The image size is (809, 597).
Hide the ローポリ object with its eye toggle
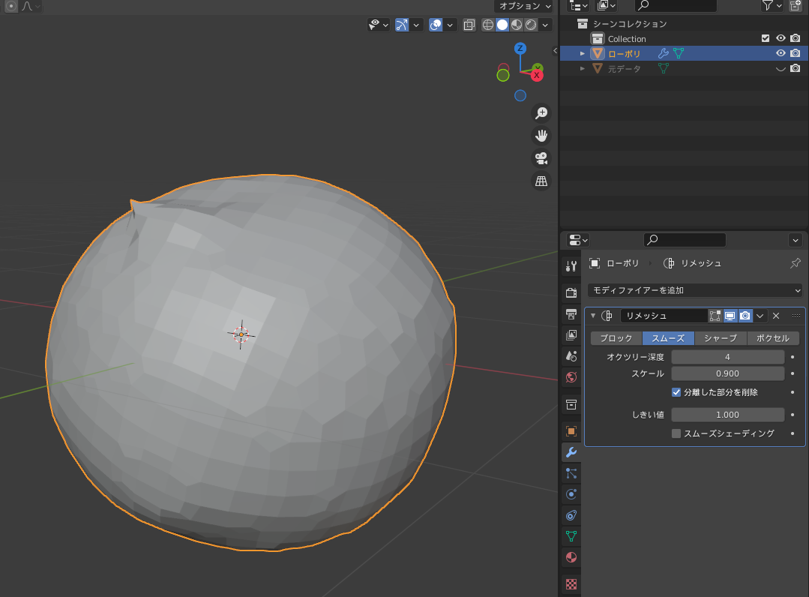781,53
